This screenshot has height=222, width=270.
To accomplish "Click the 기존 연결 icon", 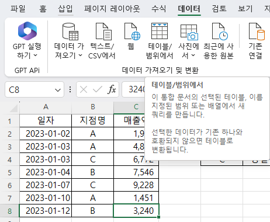I will coord(257,31).
